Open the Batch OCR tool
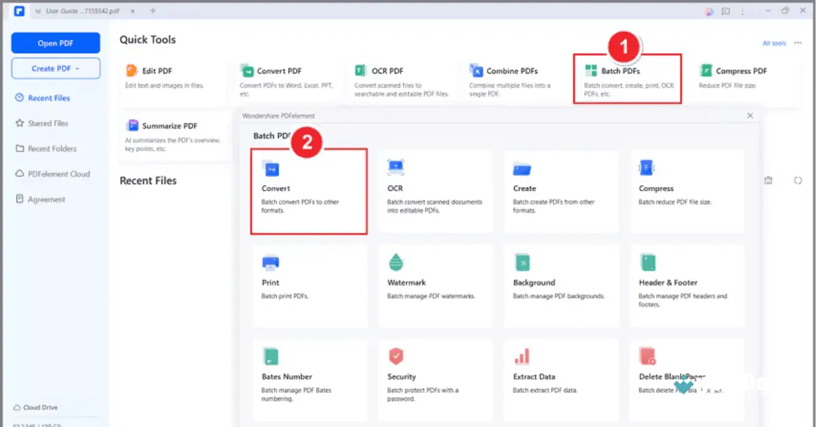Screen dimensions: 816x427 tap(435, 190)
